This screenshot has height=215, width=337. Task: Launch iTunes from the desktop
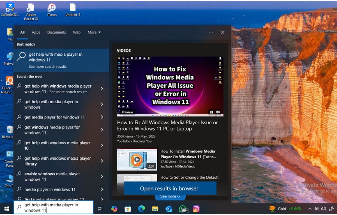(x=52, y=10)
